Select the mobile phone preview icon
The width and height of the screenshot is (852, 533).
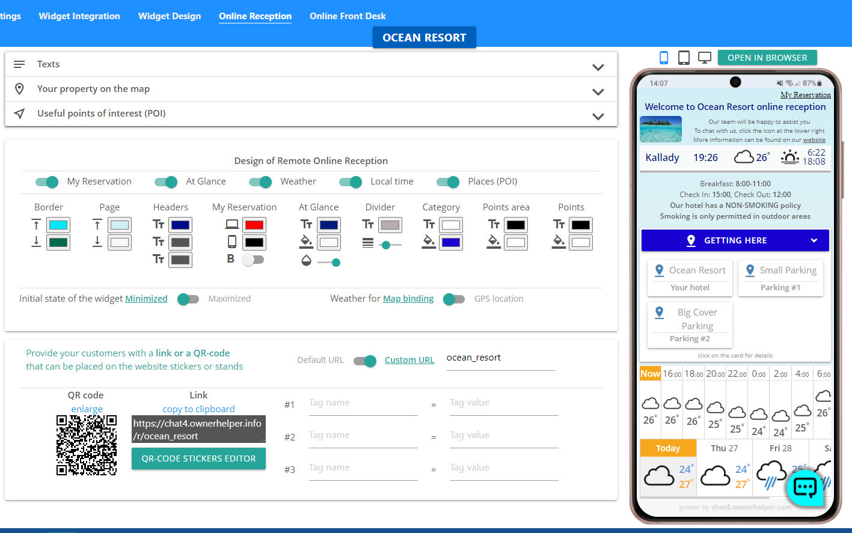coord(664,58)
